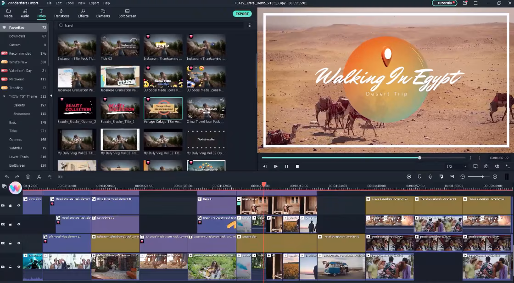The width and height of the screenshot is (514, 283).
Task: Open the Tools menu
Action: pos(69,3)
